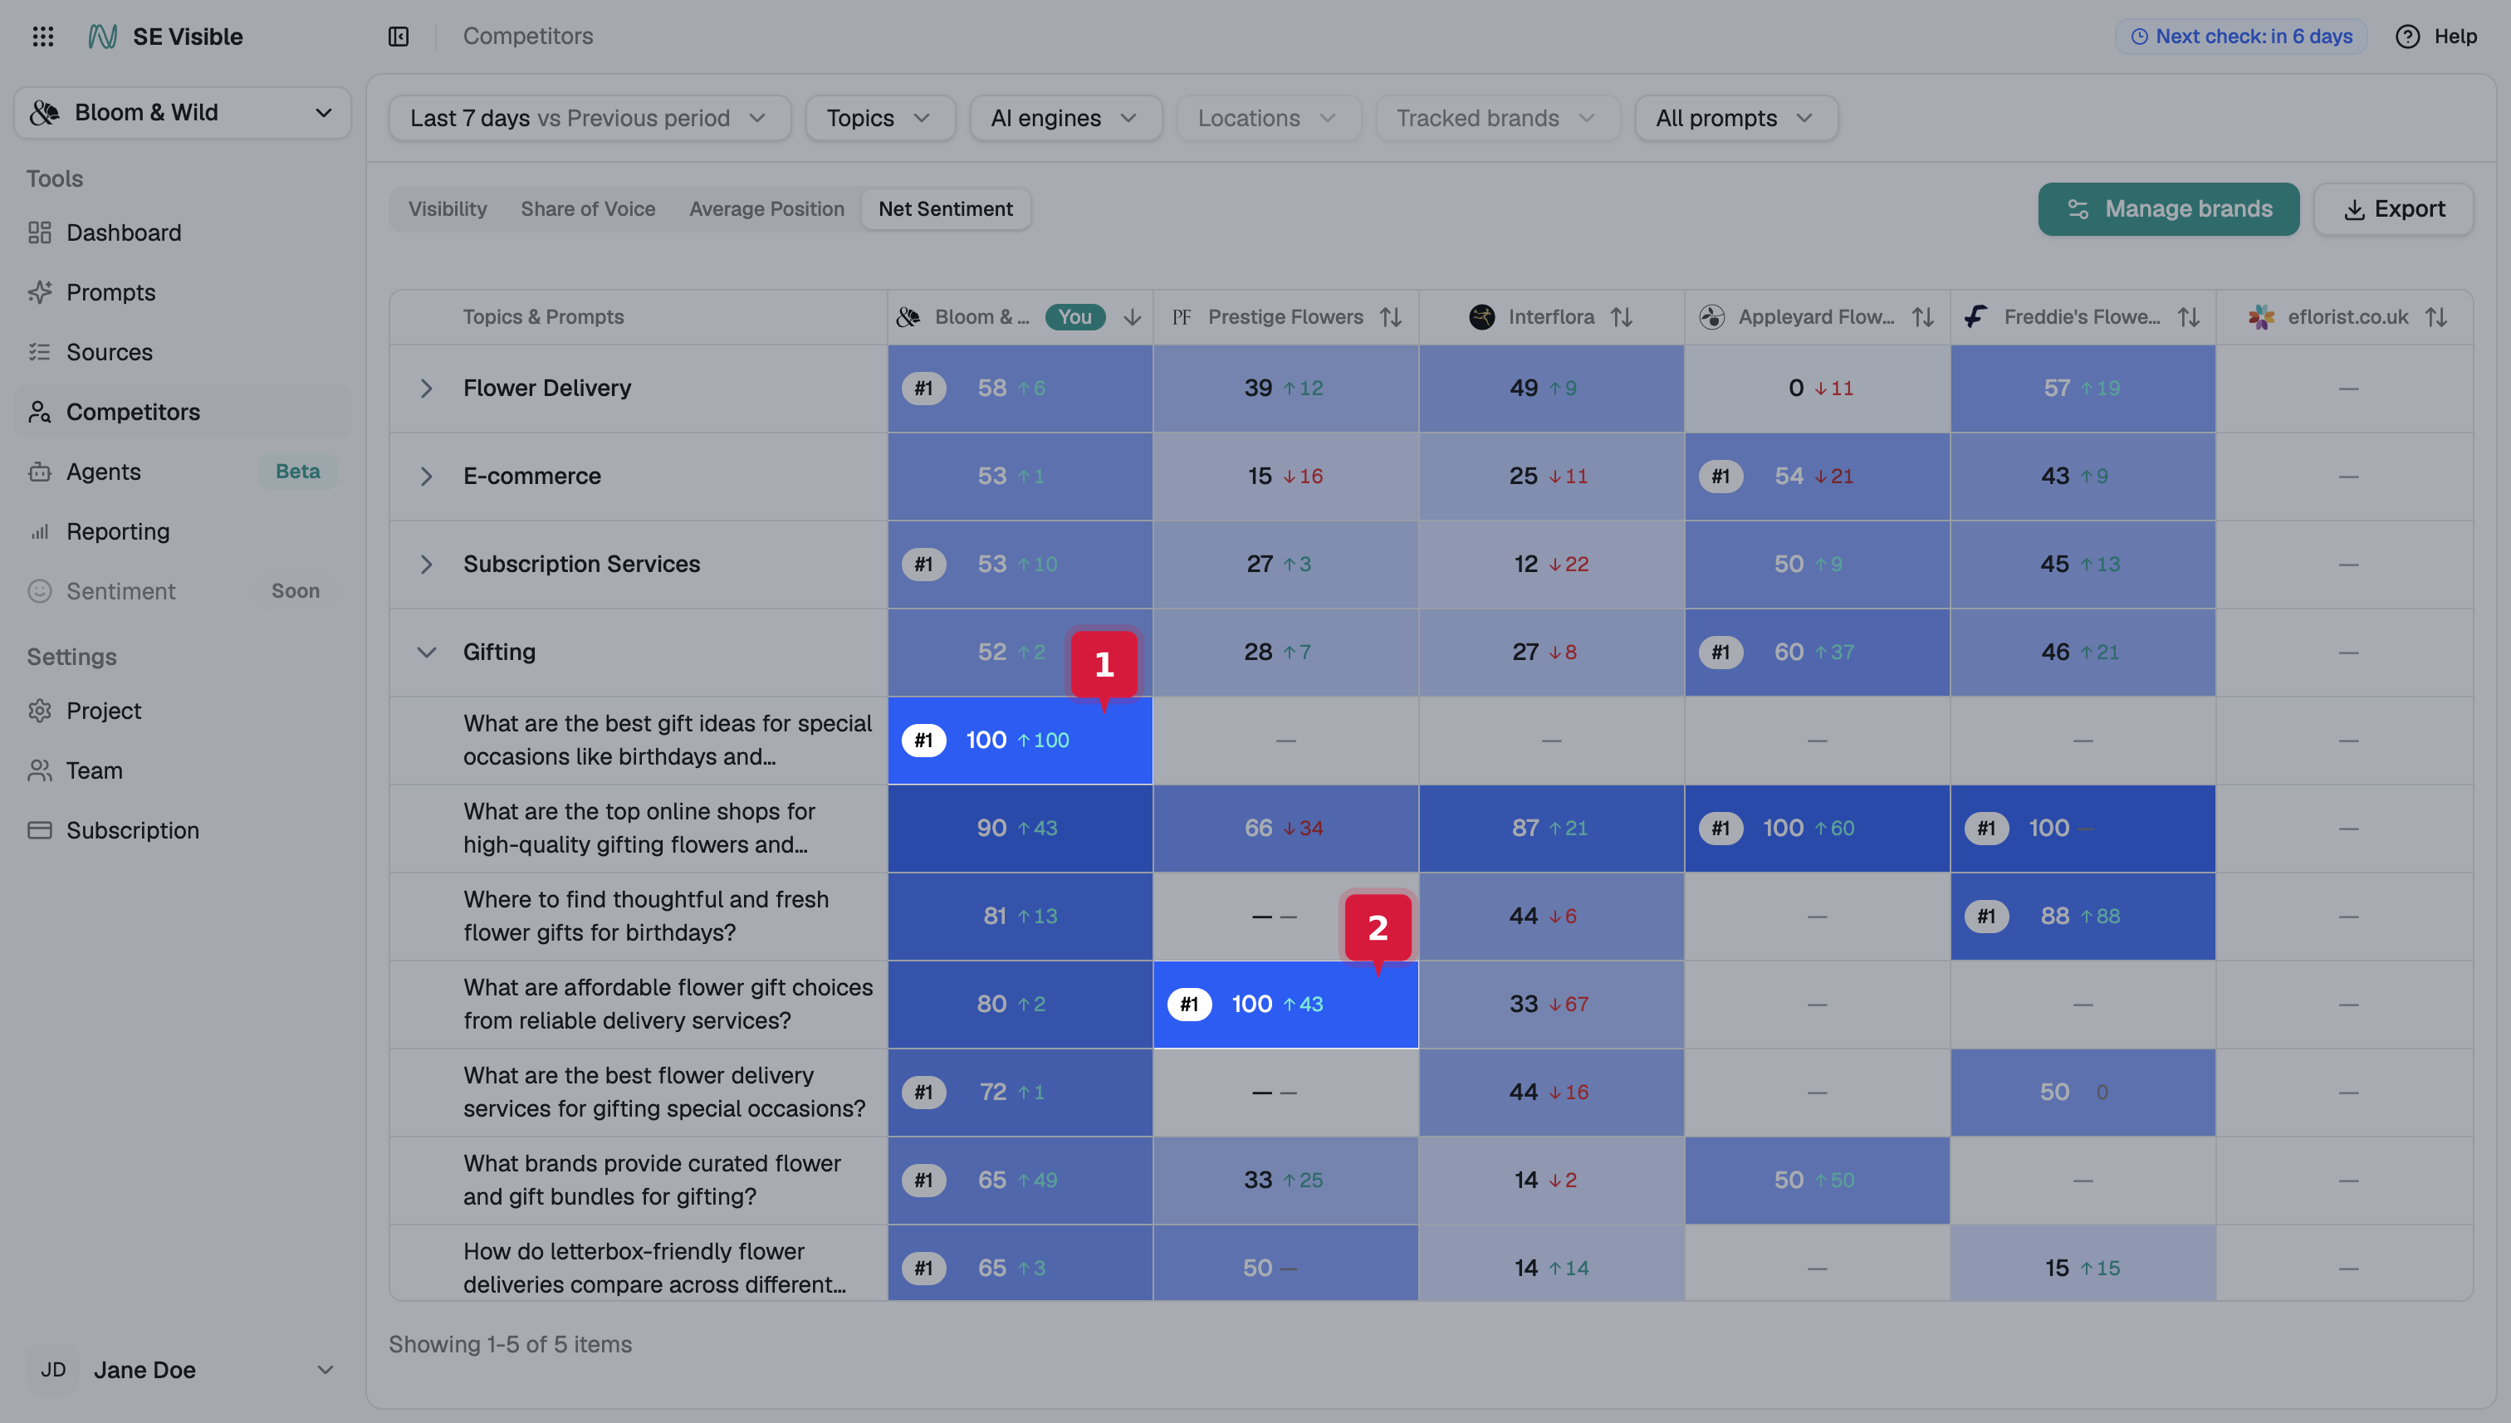
Task: Click the 'Showing 1-5 of 5 items' text
Action: [x=510, y=1344]
